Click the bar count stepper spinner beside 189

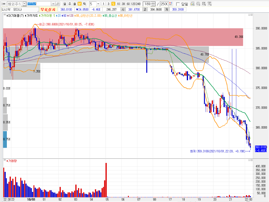[153, 4]
